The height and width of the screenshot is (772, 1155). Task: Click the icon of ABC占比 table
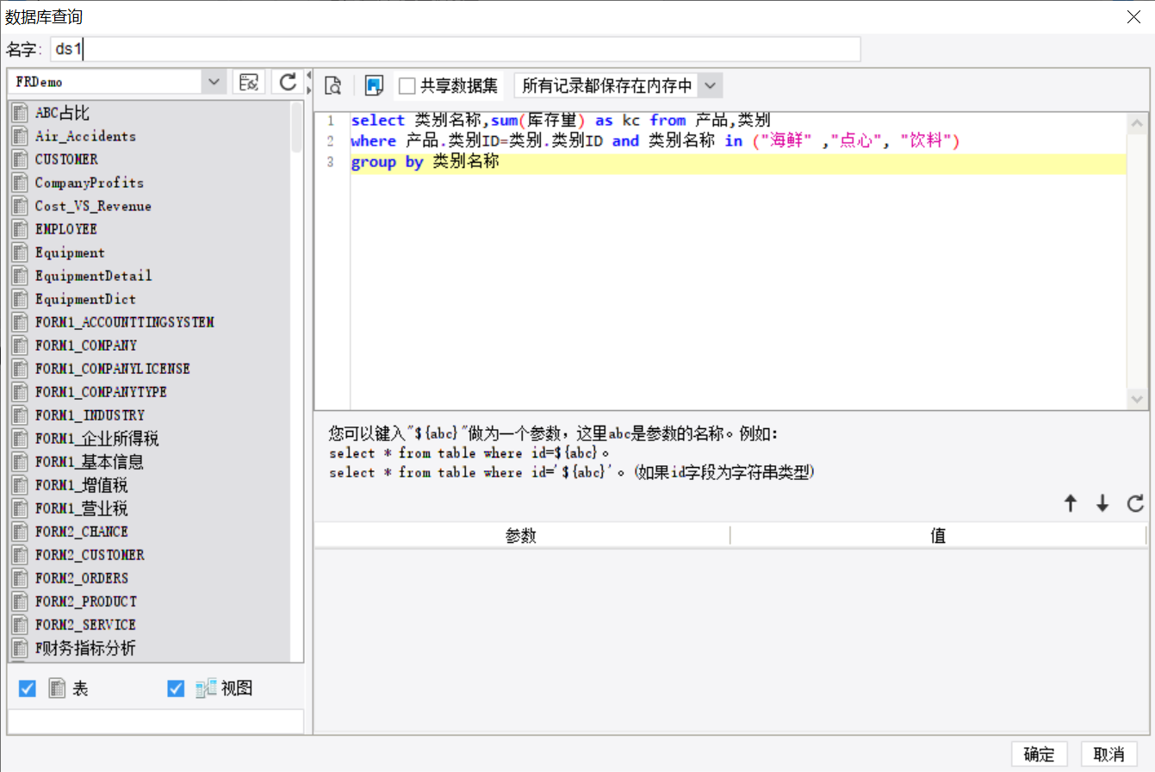coord(20,113)
